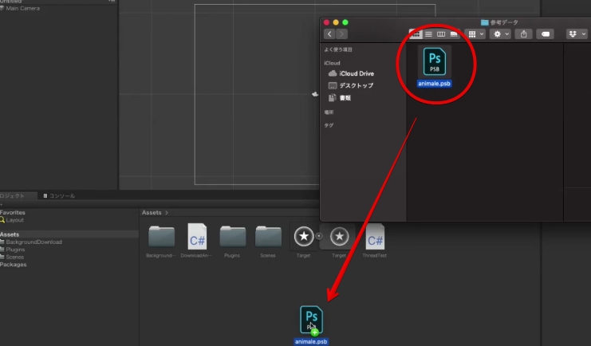591x346 pixels.
Task: Click the 参考データ Finder window title
Action: click(x=500, y=22)
